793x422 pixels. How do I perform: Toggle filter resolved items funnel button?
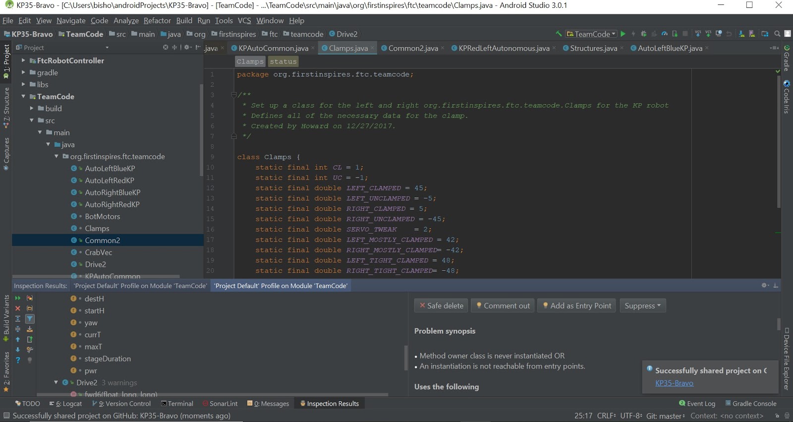tap(30, 319)
